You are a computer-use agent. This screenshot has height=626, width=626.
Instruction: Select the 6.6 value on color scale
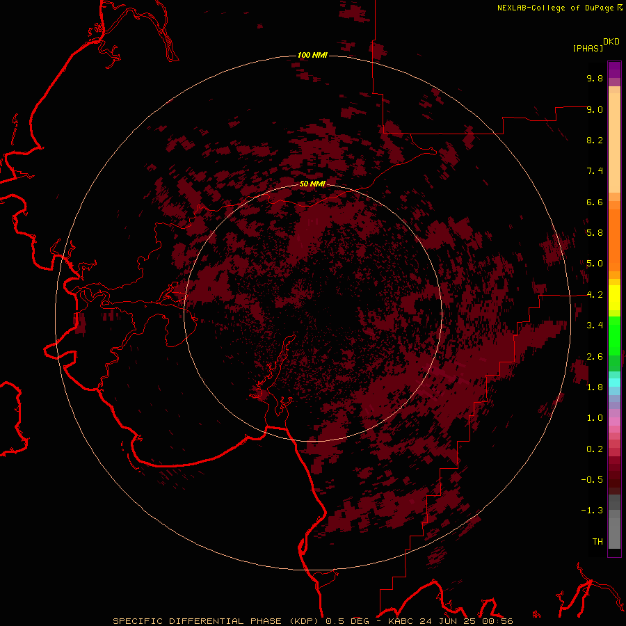pyautogui.click(x=595, y=202)
